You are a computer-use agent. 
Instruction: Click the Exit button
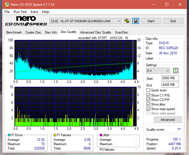(173, 21)
